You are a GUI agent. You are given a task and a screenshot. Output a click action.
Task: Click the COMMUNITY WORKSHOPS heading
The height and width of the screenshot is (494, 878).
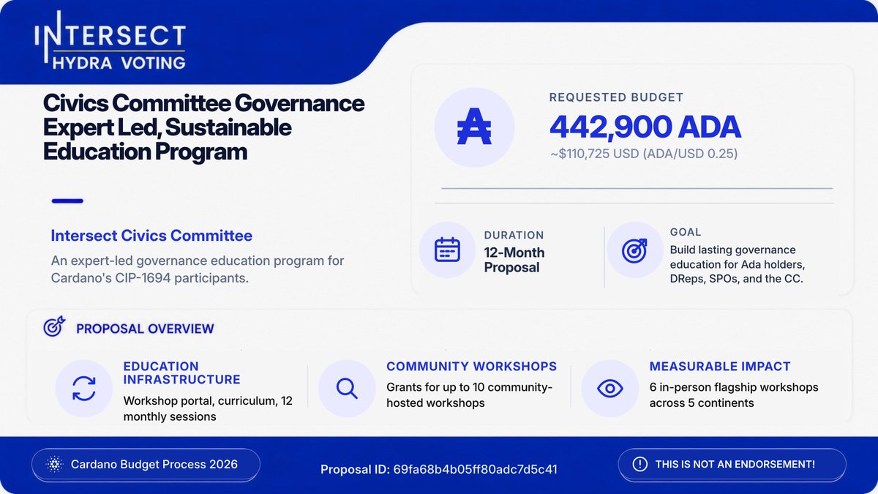click(x=472, y=367)
